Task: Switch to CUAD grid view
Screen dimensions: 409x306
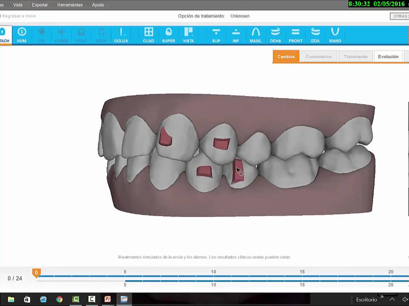Action: [149, 35]
